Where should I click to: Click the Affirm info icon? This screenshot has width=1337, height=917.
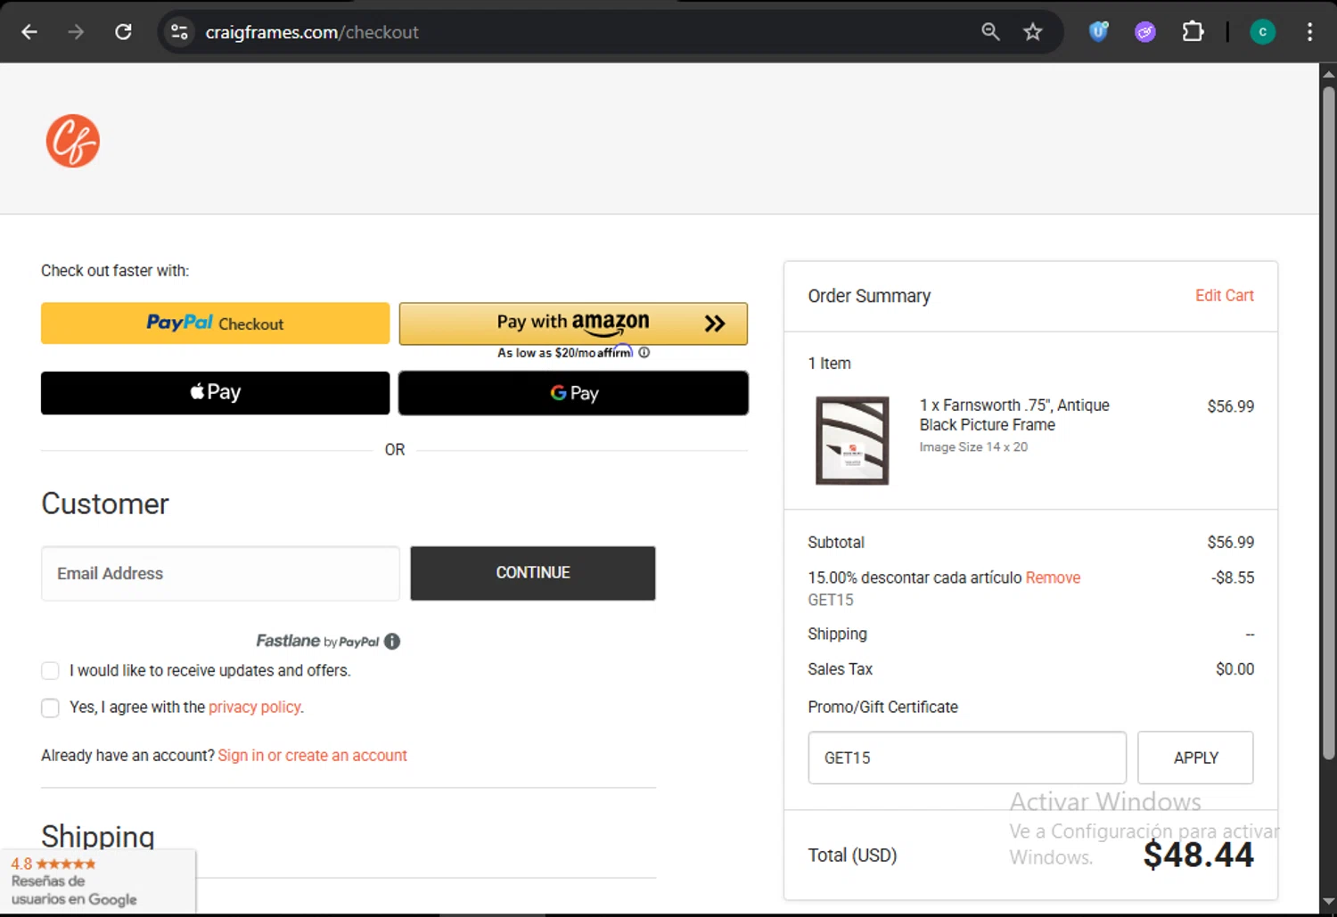click(x=644, y=352)
